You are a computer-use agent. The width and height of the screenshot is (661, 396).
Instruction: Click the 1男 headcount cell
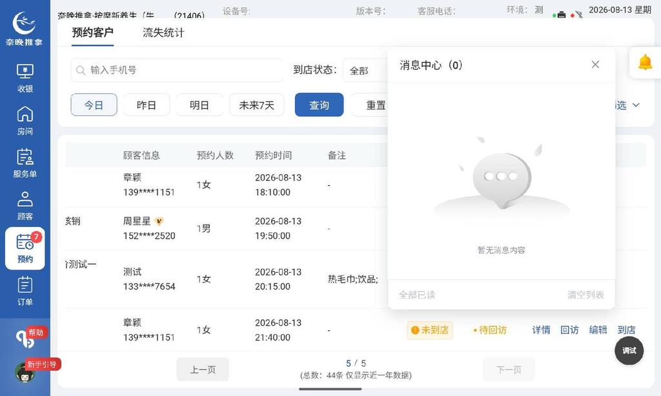click(203, 228)
